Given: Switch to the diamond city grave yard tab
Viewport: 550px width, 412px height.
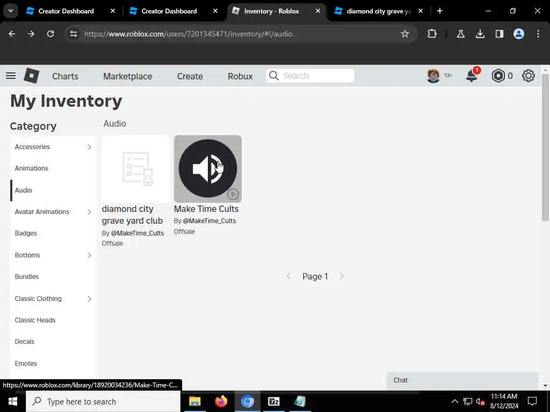Looking at the screenshot, I should coord(378,11).
